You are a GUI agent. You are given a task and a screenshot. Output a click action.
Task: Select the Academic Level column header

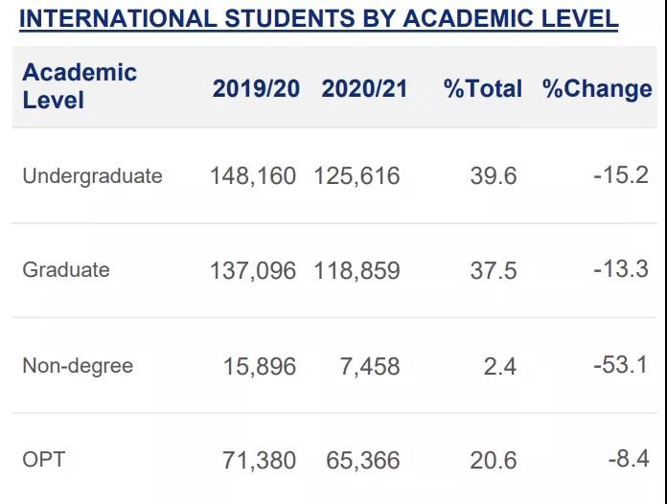click(80, 86)
